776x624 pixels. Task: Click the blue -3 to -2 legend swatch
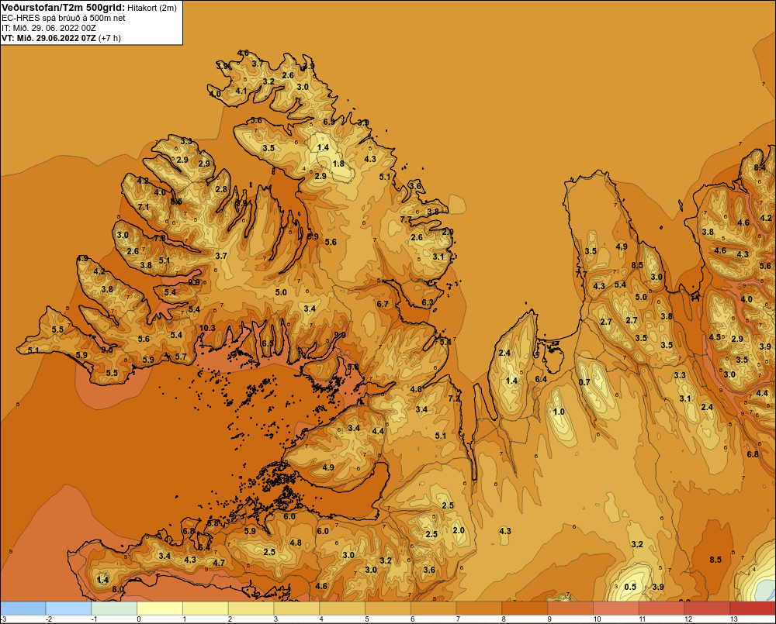point(23,608)
